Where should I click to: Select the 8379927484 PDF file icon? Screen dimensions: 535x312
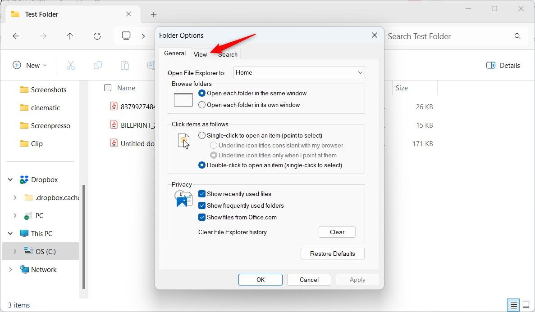[114, 106]
